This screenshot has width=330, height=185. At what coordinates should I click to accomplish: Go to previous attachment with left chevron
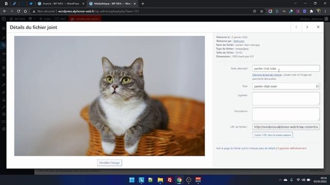pos(296,27)
